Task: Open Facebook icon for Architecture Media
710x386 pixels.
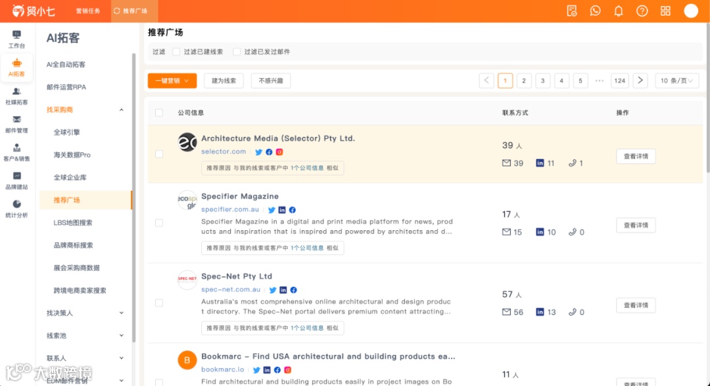Action: click(x=269, y=152)
